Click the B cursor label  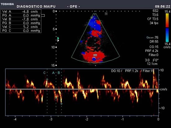(59, 73)
